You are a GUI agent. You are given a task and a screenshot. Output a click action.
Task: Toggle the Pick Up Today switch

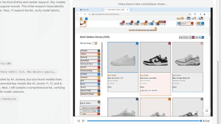(95, 43)
